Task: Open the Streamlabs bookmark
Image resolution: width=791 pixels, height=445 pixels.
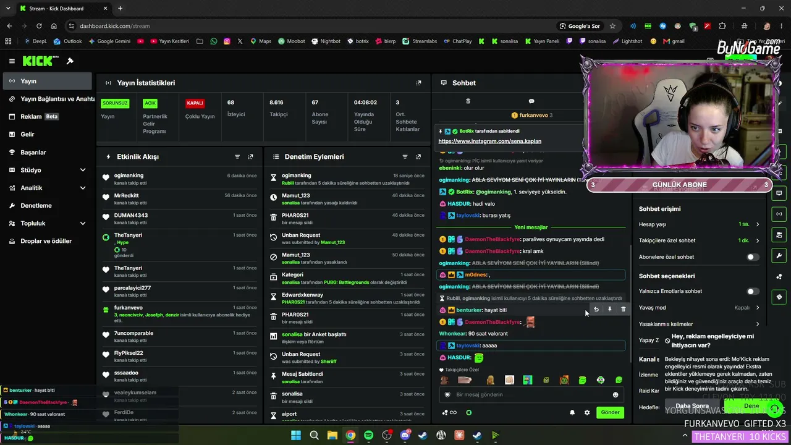Action: (420, 41)
